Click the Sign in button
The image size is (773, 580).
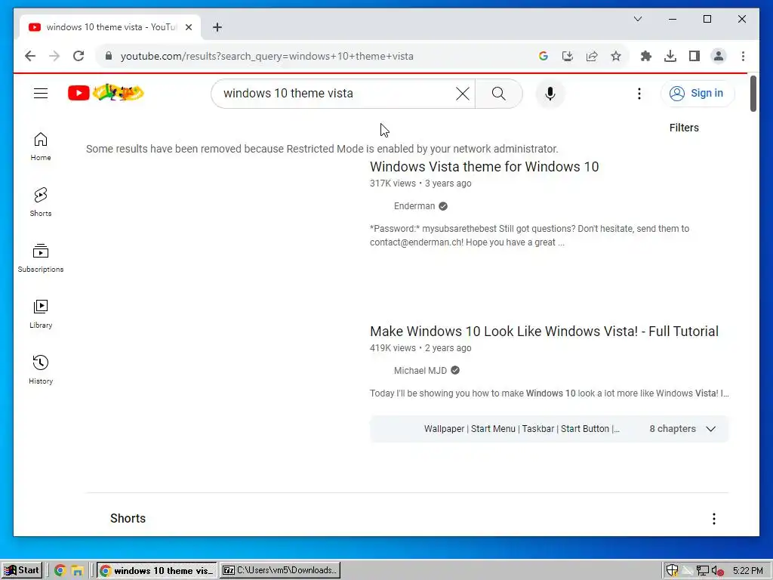point(698,93)
